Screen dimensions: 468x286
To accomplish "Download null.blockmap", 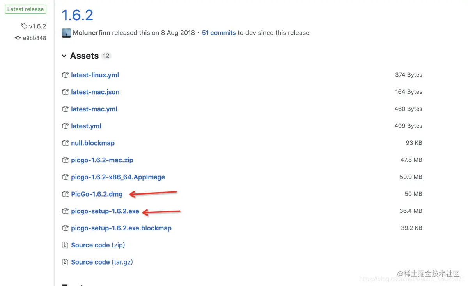I will [93, 143].
